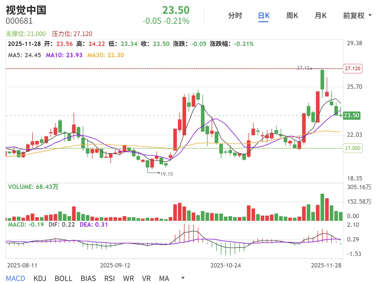
Task: Click the DEA: 0.31 label
Action: (94, 225)
